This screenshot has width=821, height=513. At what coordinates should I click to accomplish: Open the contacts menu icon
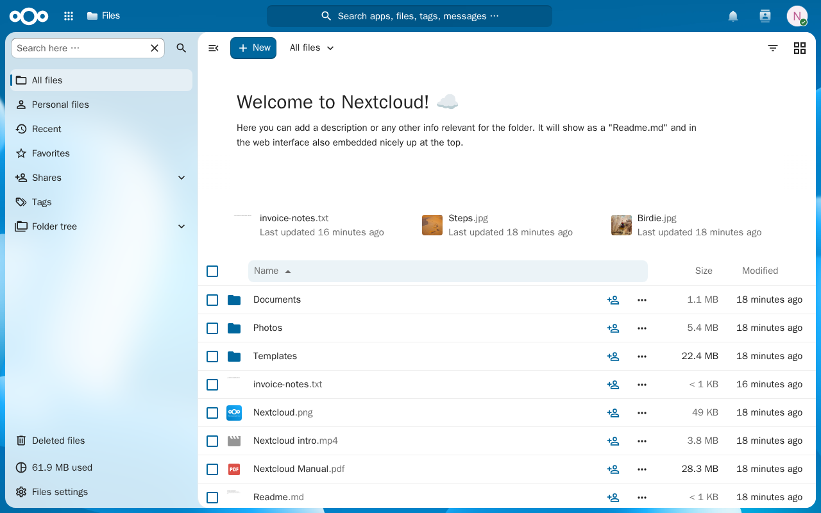(765, 16)
